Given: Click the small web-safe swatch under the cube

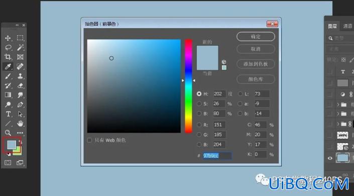Looking at the screenshot, I should click(224, 67).
